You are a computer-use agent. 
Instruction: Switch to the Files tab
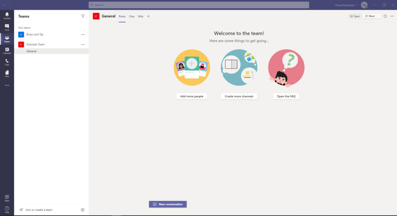[x=132, y=16]
